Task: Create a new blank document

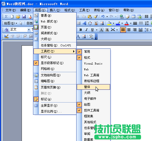Action: pos(12,17)
